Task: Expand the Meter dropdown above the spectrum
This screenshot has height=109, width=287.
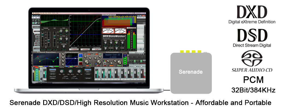Action: click(105, 15)
